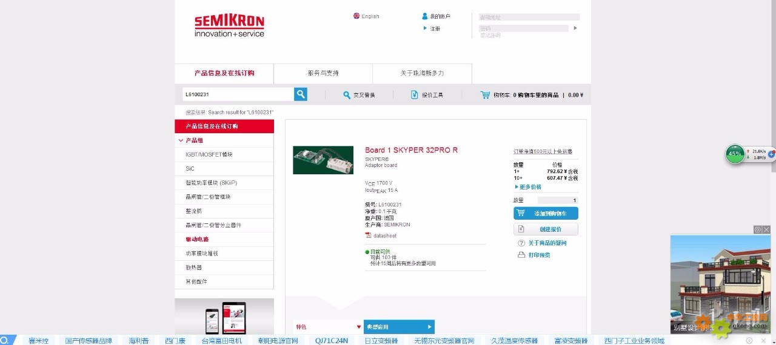Screen dimensions: 776x345
Task: Open the 产品信息及在线订购 tab
Action: click(224, 73)
